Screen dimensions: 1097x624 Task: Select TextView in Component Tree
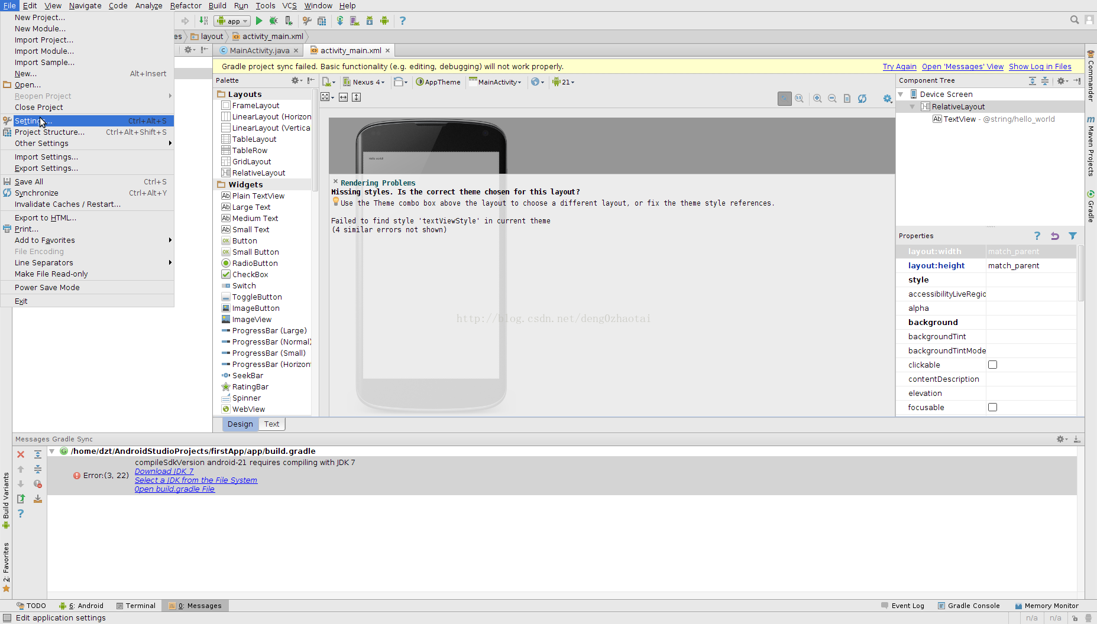coord(994,119)
